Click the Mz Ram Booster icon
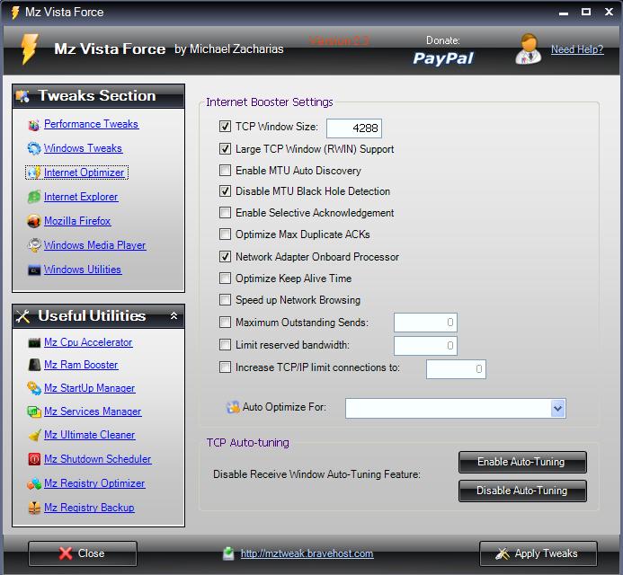Image resolution: width=623 pixels, height=575 pixels. click(34, 365)
